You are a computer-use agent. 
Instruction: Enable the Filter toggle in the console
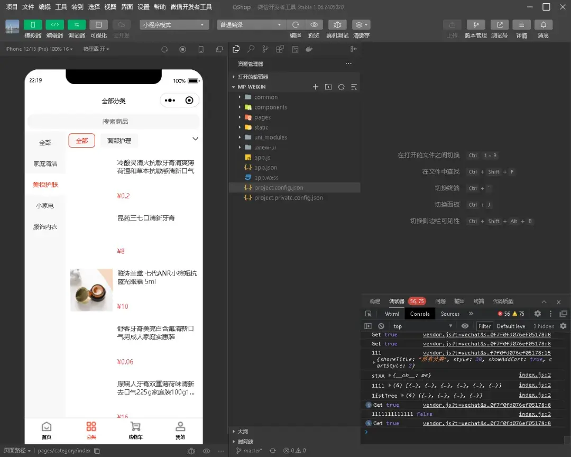click(x=484, y=326)
